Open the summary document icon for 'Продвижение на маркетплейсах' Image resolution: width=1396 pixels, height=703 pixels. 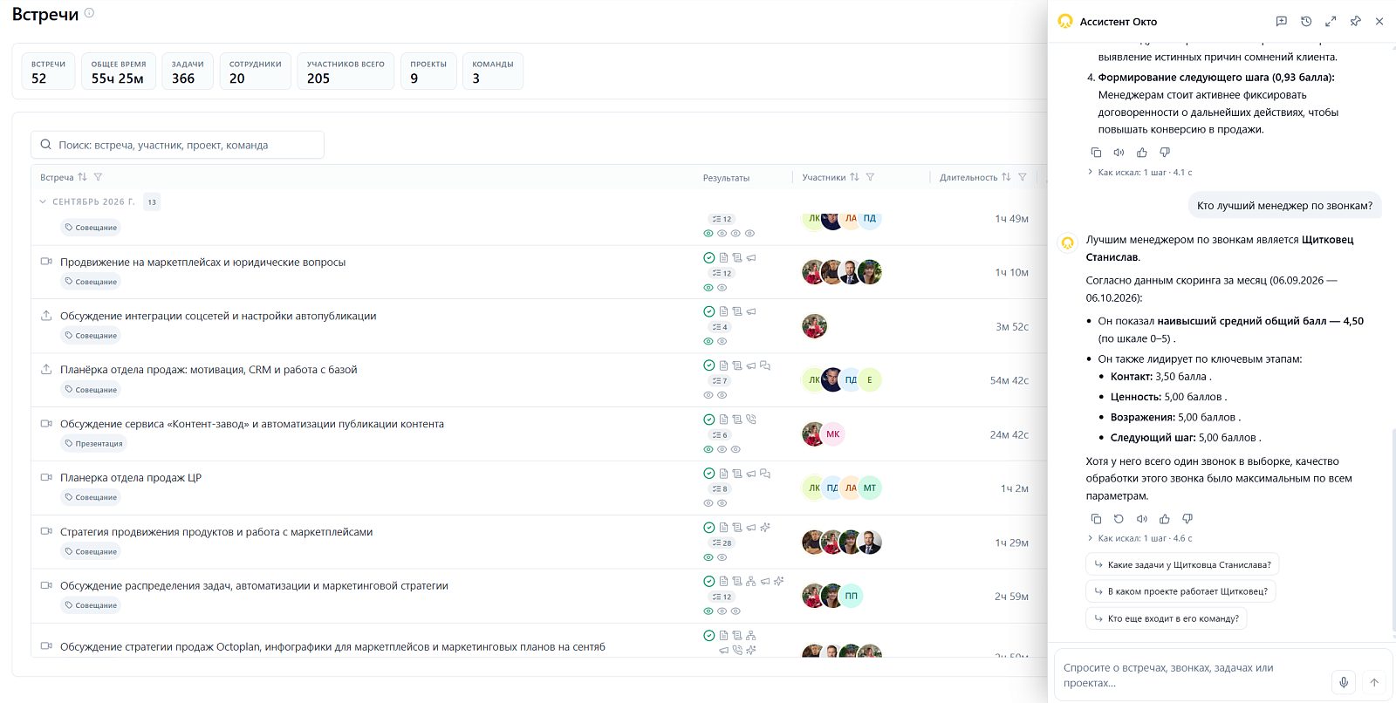(723, 258)
